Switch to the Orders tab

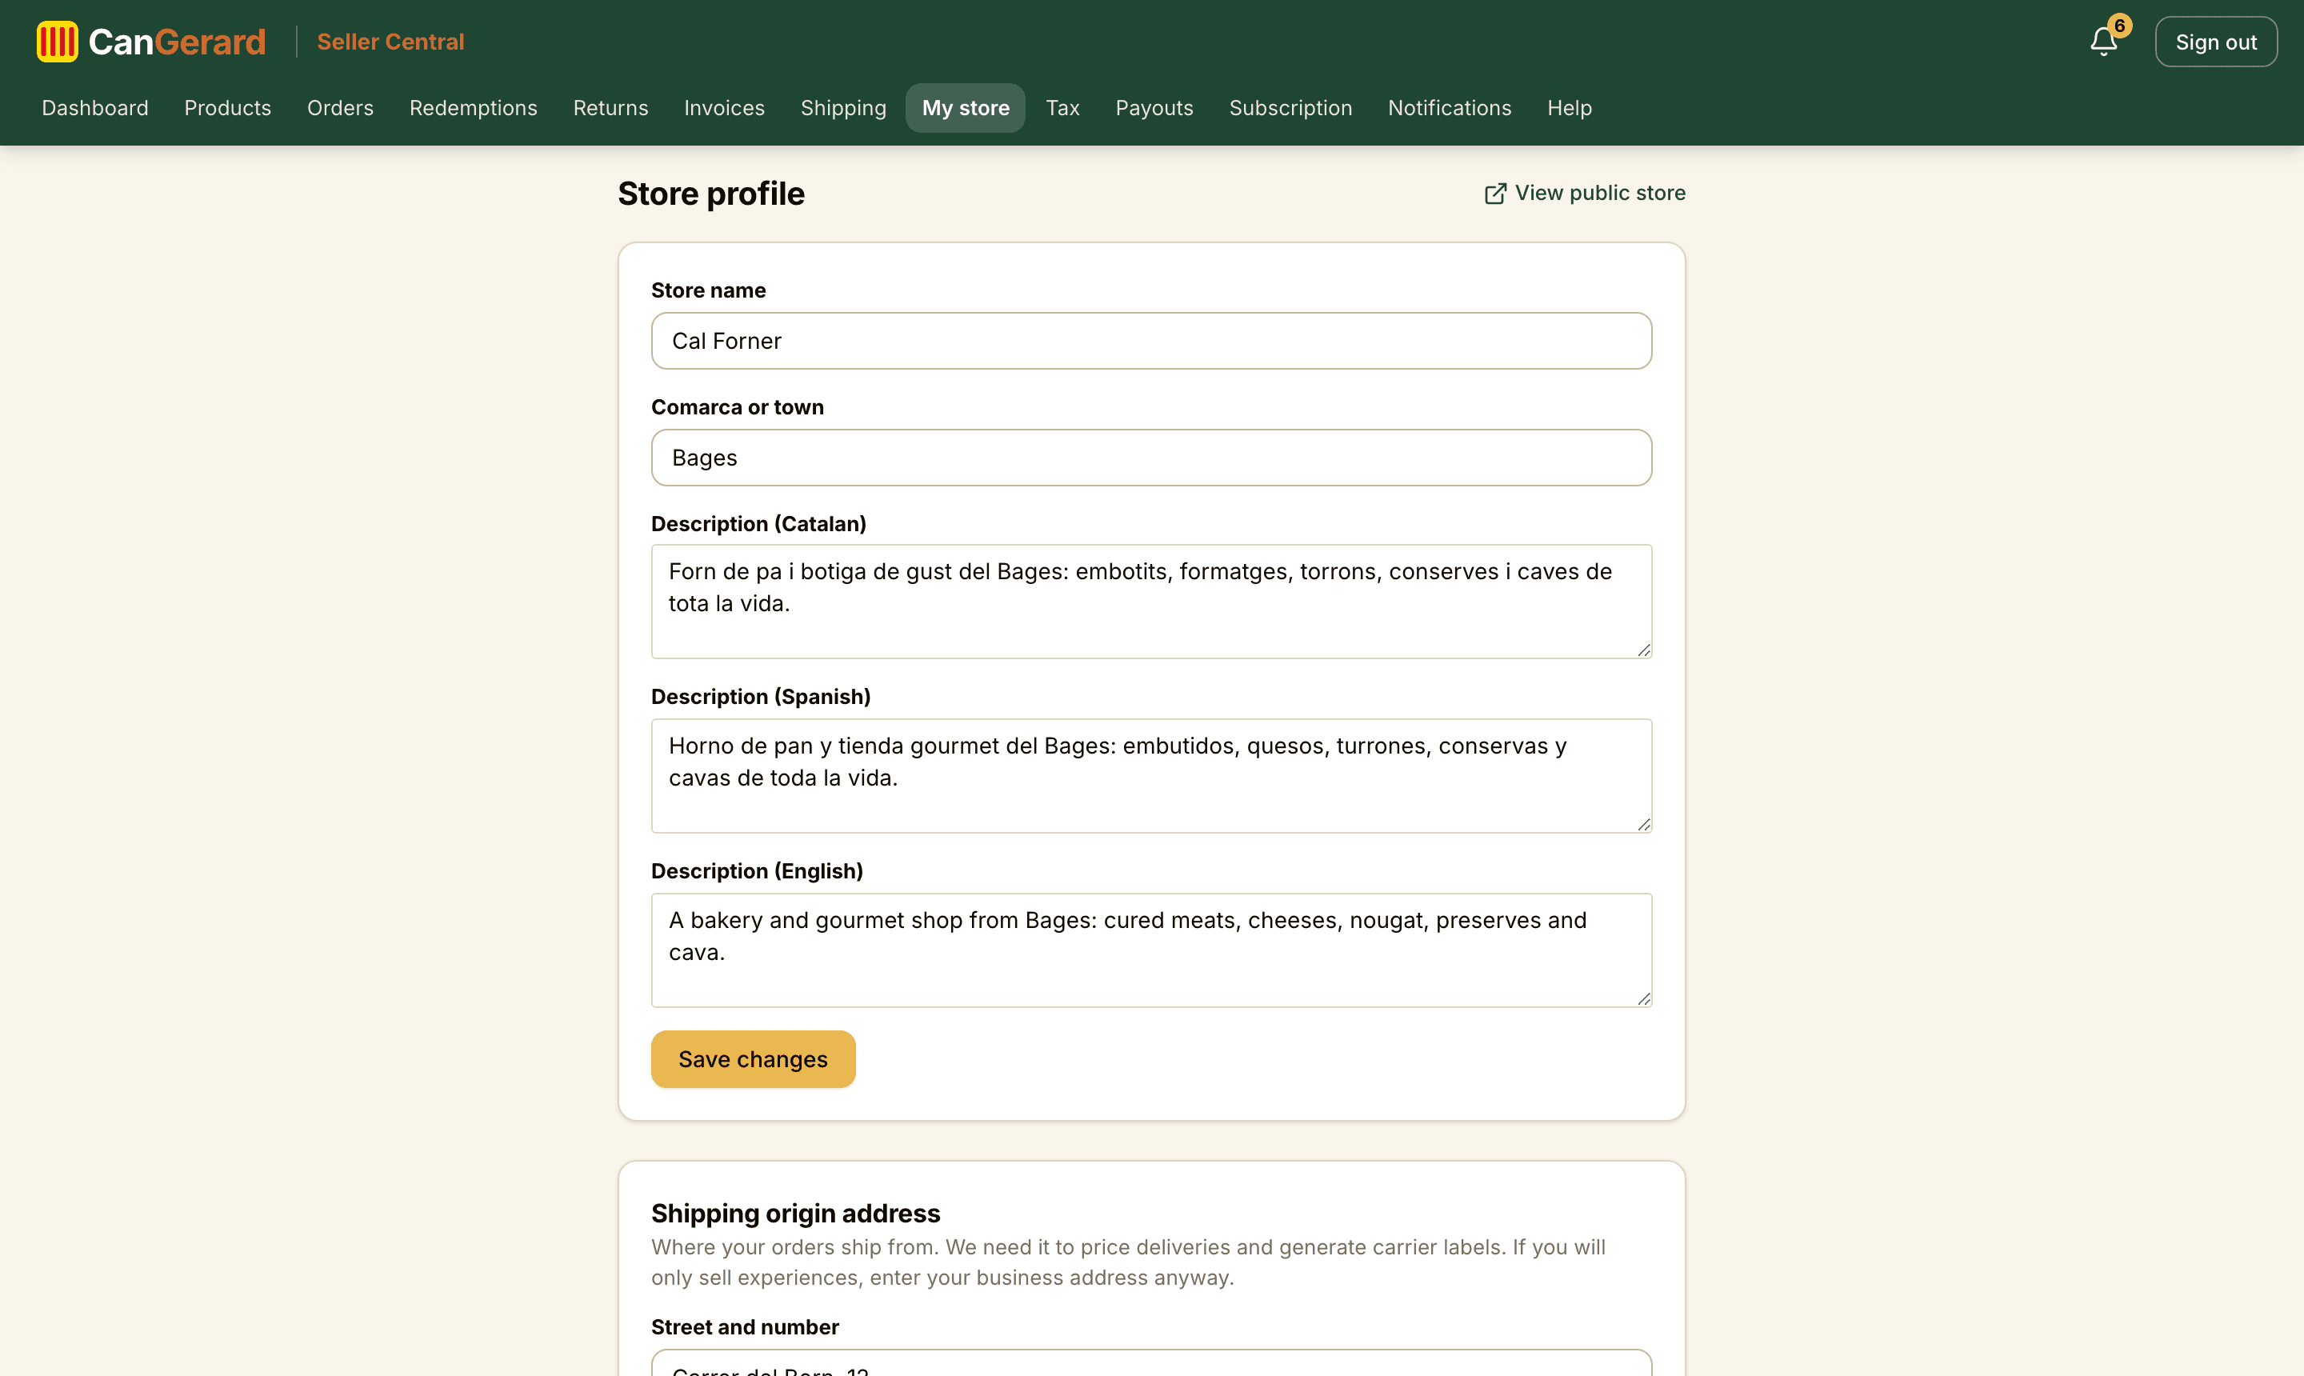point(340,107)
